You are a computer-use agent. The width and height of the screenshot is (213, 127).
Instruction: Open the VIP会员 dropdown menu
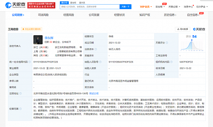(x=146, y=7)
